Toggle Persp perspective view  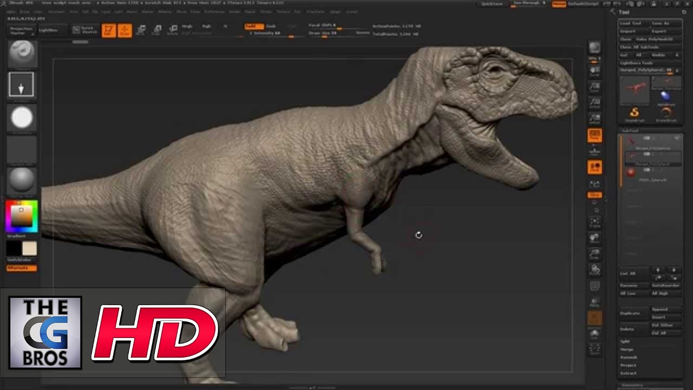click(594, 135)
